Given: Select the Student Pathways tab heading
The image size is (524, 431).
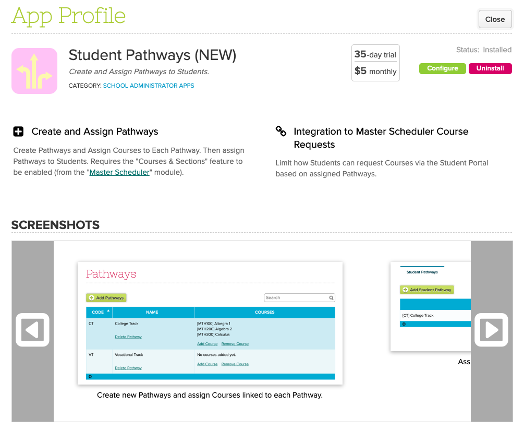Looking at the screenshot, I should pos(422,272).
